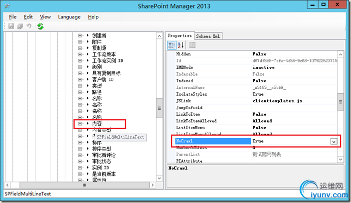Open the View menu

click(45, 17)
